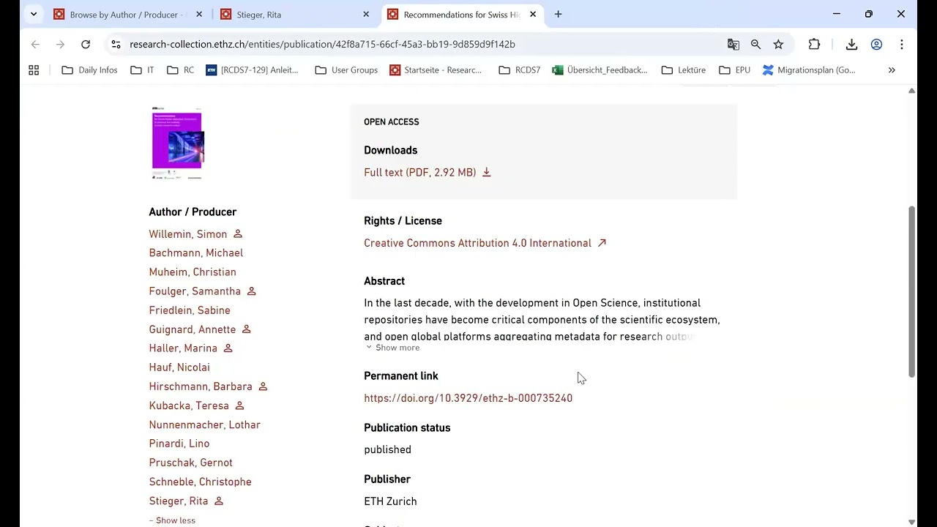
Task: Open the apps grid in bookmarks bar
Action: (34, 70)
